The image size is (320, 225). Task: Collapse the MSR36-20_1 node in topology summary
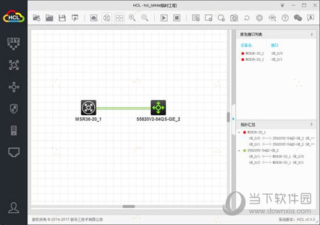(x=239, y=132)
